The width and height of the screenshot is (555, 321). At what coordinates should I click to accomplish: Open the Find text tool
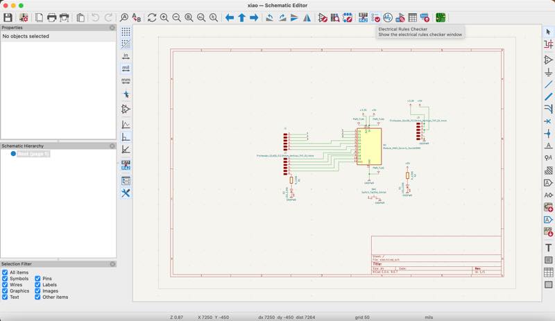coord(124,17)
